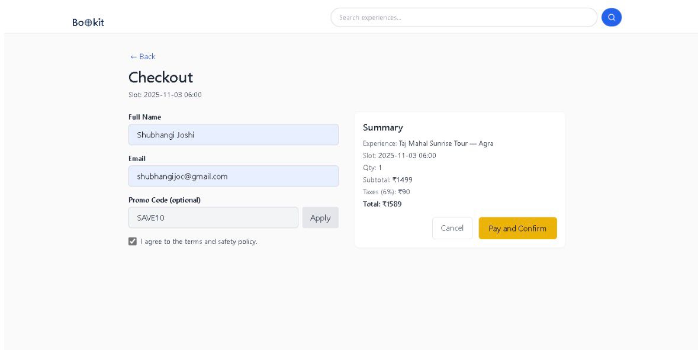This screenshot has width=698, height=350.
Task: Cancel the checkout
Action: (452, 228)
